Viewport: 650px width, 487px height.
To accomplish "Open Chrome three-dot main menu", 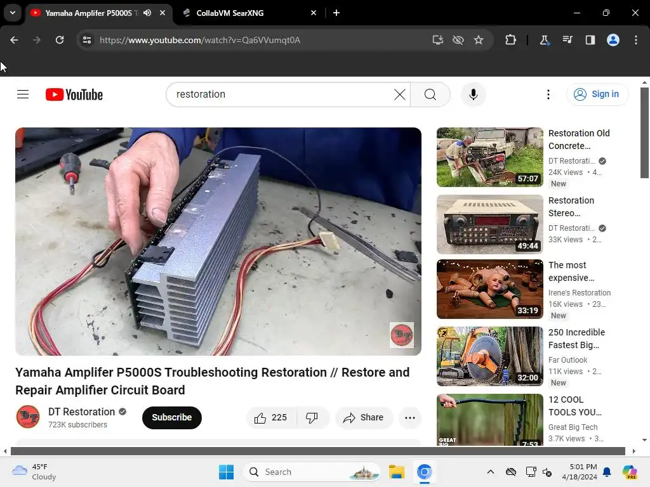I will 636,40.
